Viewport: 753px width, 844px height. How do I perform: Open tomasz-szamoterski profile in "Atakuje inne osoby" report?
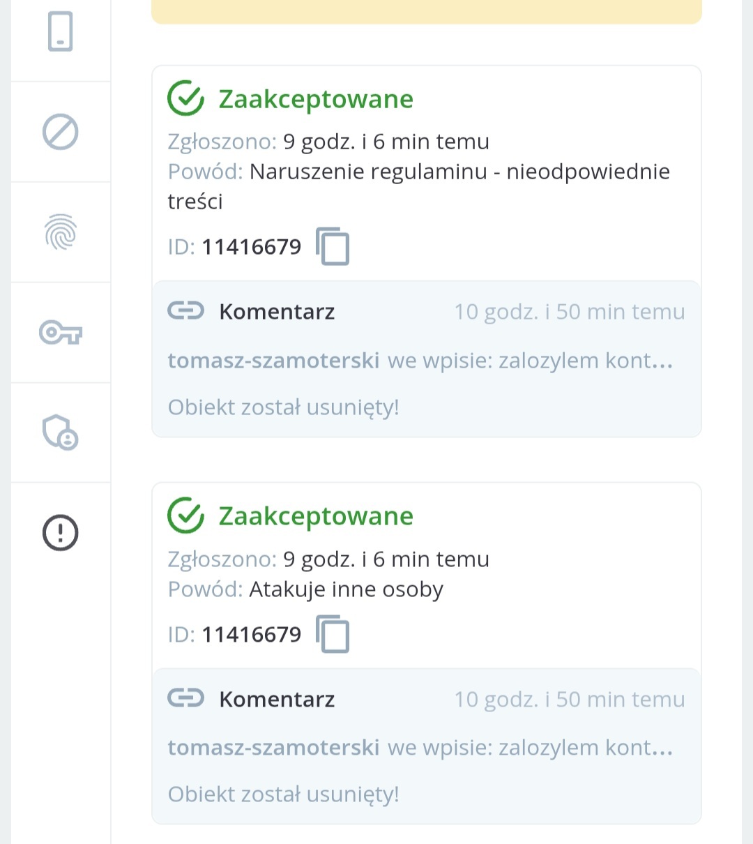tap(273, 748)
